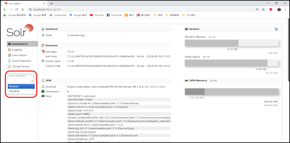The width and height of the screenshot is (290, 143).
Task: Click the Swap Space usage bar
Action: (232, 63)
